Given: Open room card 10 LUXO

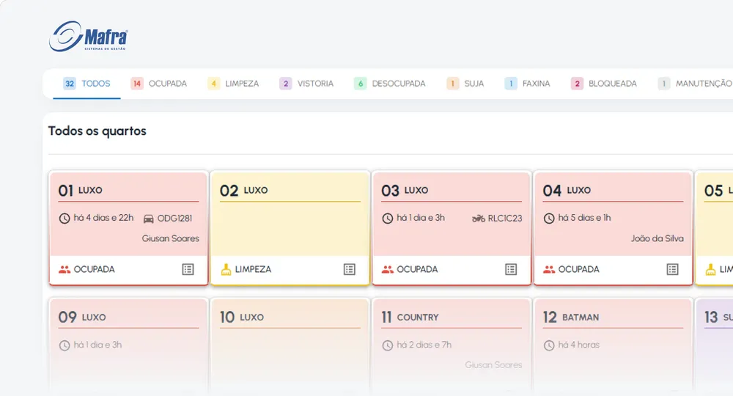Looking at the screenshot, I should coord(290,347).
